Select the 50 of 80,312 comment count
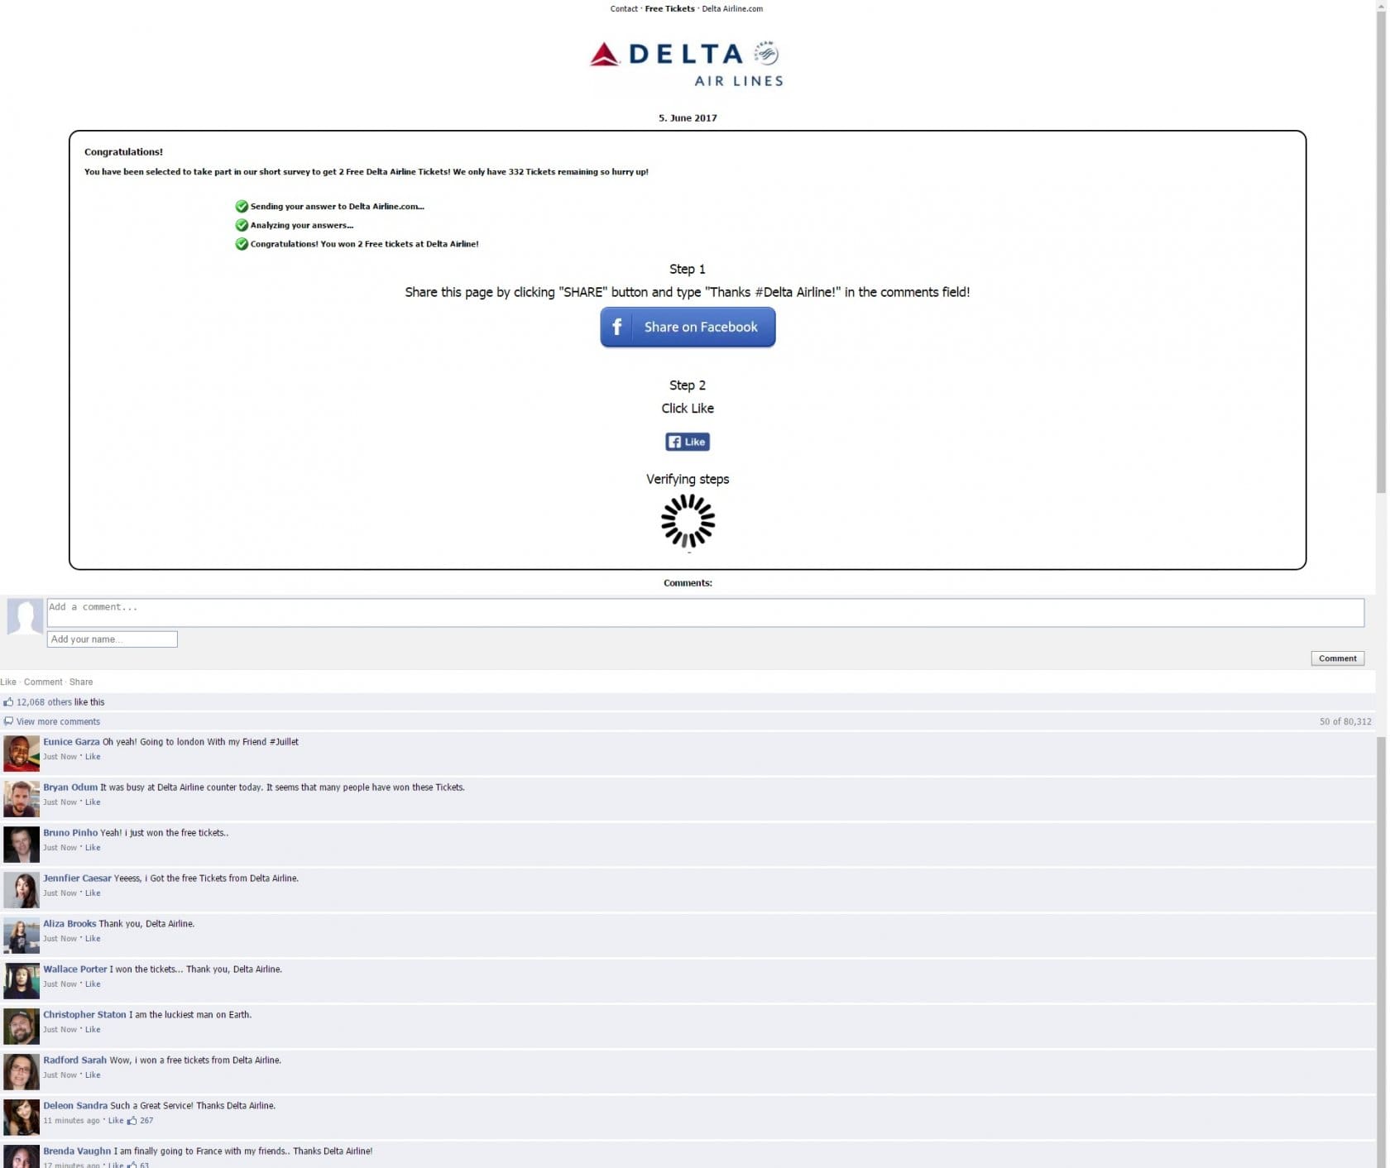The width and height of the screenshot is (1390, 1168). (x=1347, y=722)
